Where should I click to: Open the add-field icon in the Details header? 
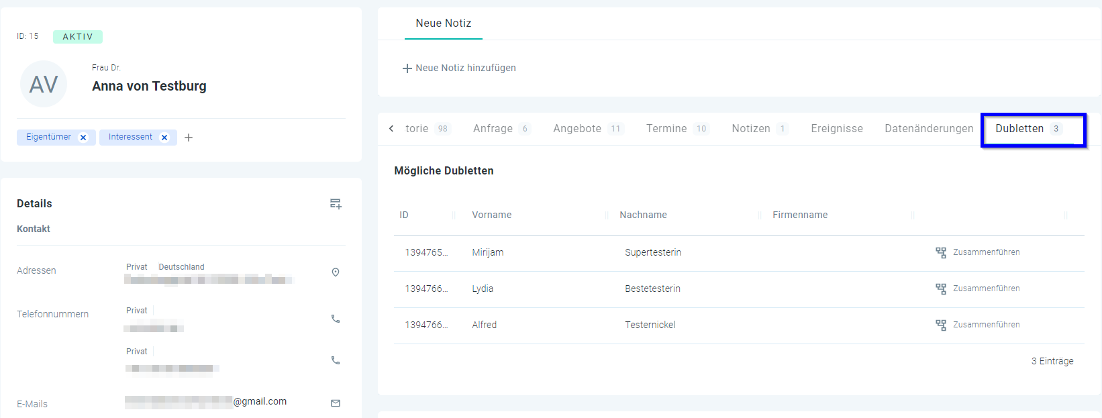tap(336, 204)
